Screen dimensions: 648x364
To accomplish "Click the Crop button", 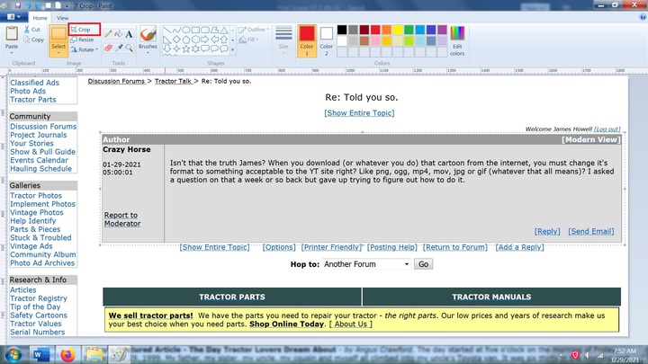I will 84,30.
